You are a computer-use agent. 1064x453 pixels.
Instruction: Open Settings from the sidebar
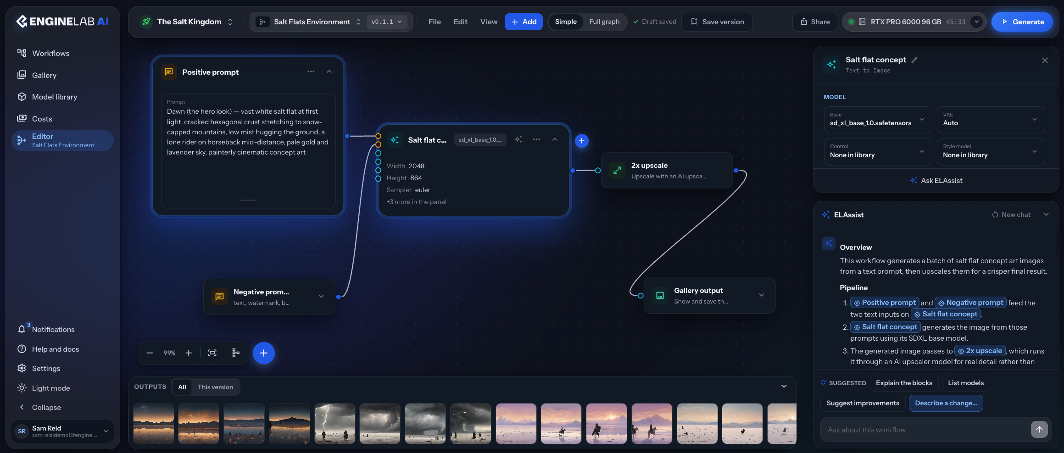62,368
